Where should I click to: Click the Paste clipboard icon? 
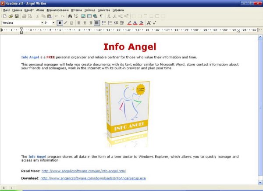49,16
